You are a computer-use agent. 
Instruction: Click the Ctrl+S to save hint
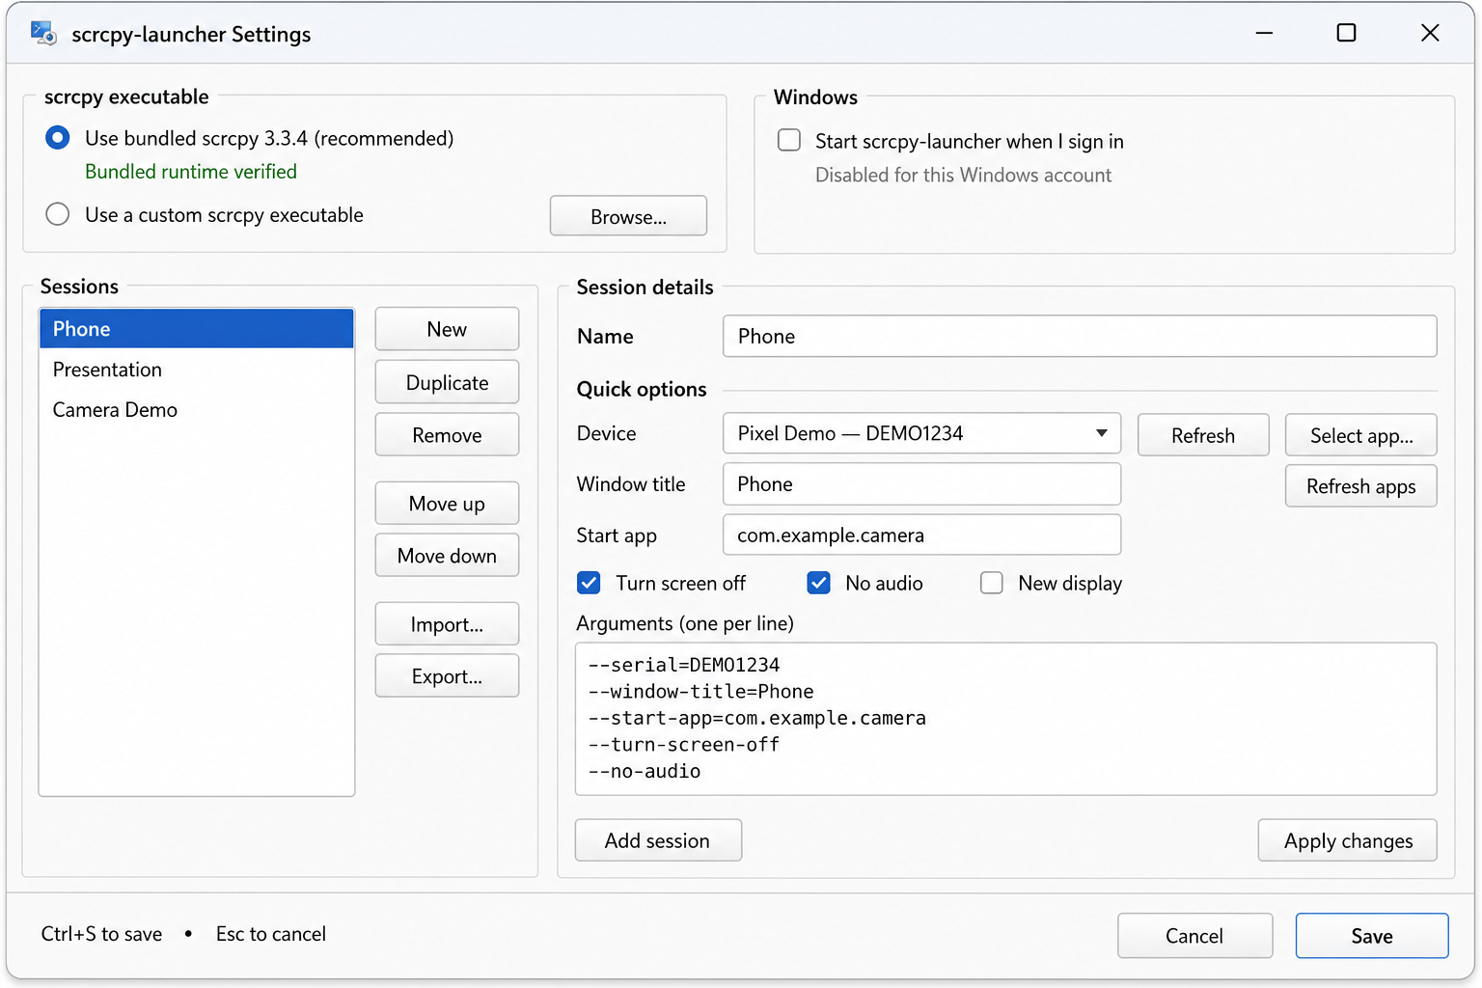coord(101,934)
